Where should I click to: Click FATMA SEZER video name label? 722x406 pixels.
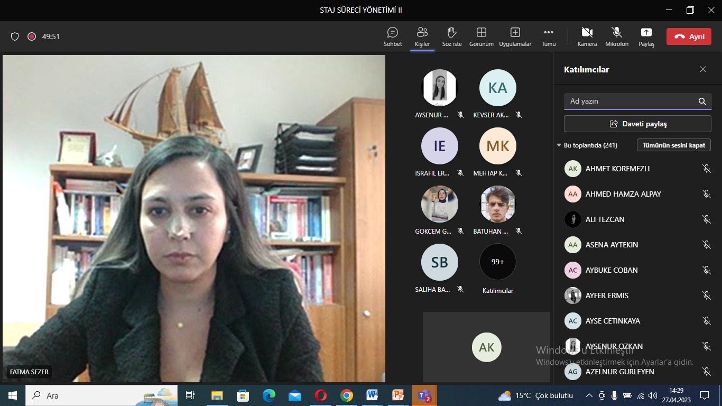pyautogui.click(x=29, y=372)
